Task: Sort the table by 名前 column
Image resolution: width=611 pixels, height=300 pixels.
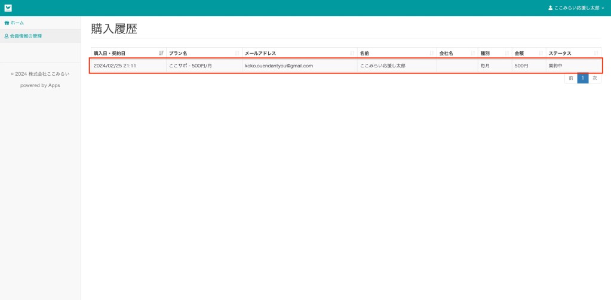Action: [432, 53]
